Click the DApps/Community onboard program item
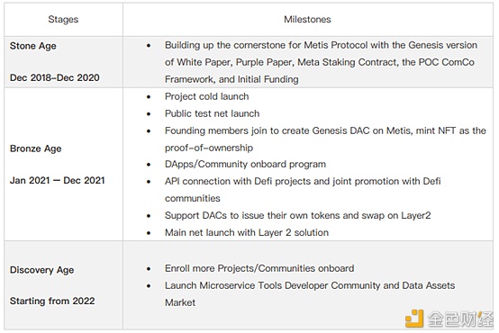Viewport: 499px width, 333px height. (245, 164)
